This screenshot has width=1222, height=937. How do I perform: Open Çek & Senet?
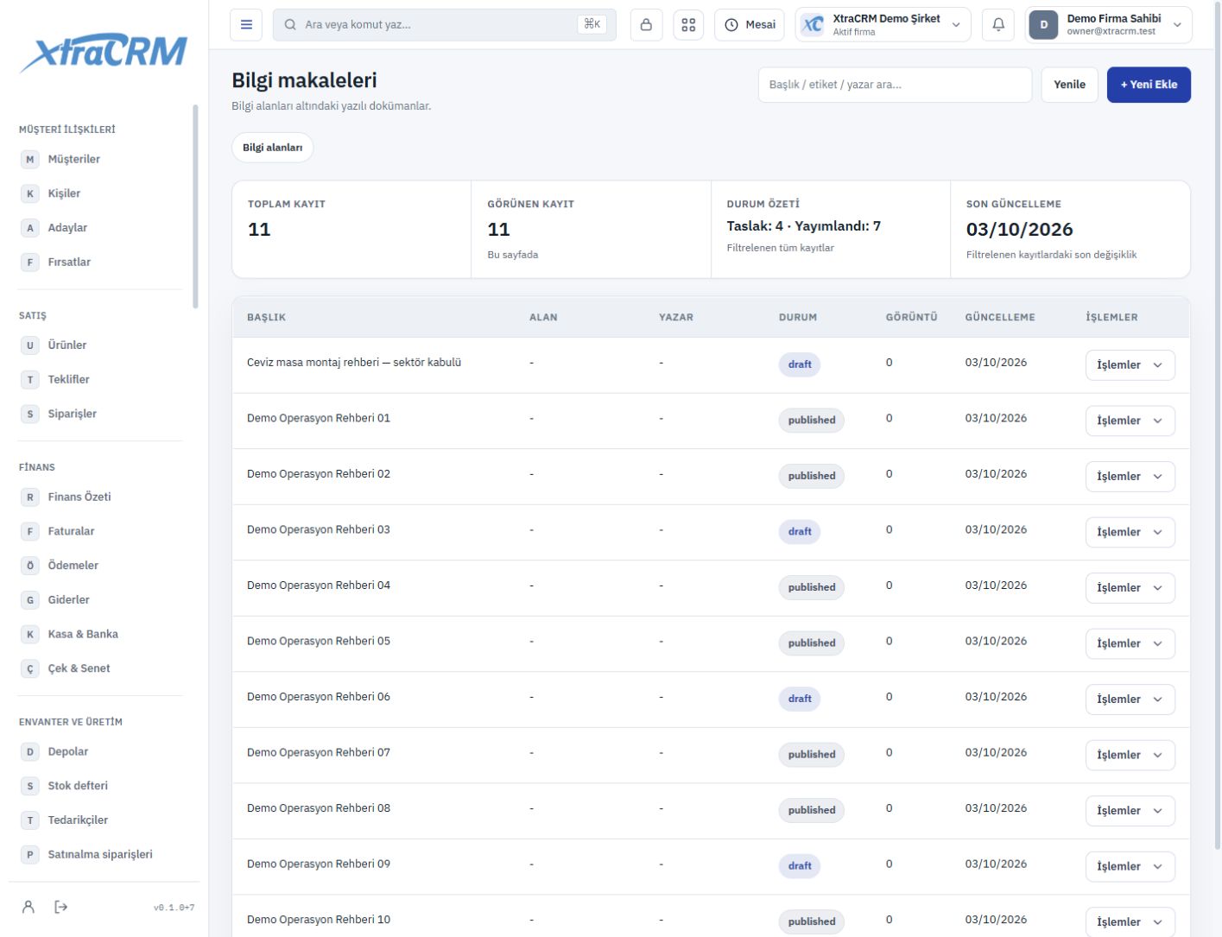[x=101, y=668]
